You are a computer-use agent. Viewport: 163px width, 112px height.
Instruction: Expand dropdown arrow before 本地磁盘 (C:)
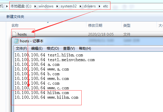pos(7,6)
